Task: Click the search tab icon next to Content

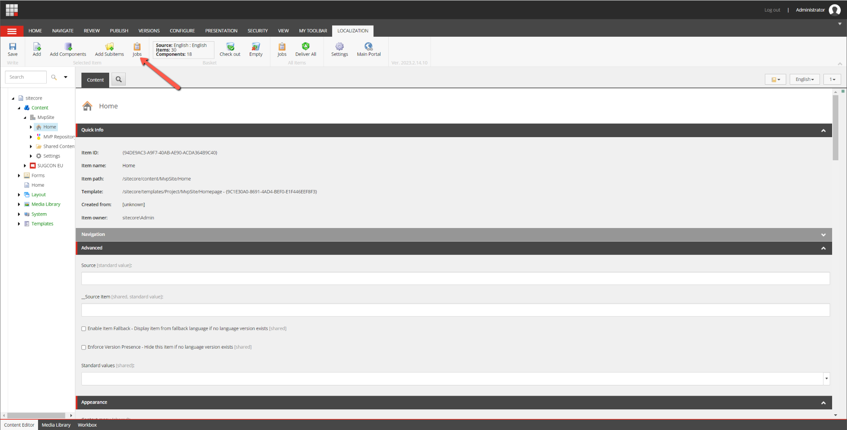Action: coord(119,79)
